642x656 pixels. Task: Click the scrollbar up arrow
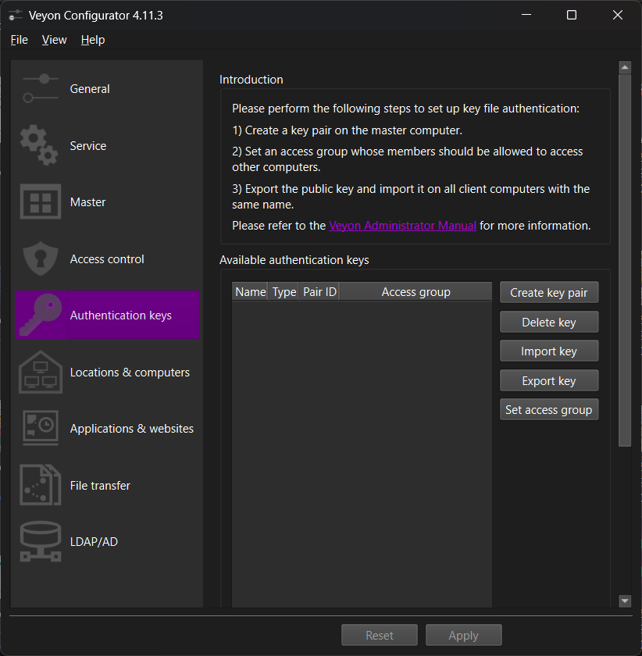coord(625,67)
